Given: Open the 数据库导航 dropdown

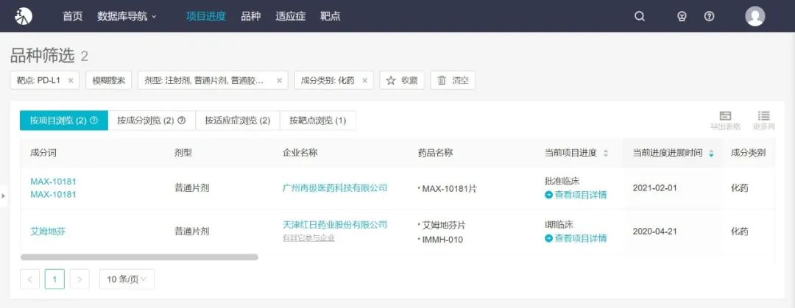Looking at the screenshot, I should pyautogui.click(x=127, y=16).
